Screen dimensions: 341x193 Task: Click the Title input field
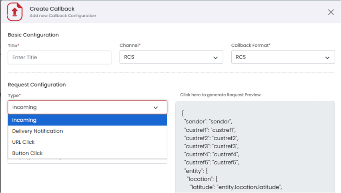tap(59, 57)
